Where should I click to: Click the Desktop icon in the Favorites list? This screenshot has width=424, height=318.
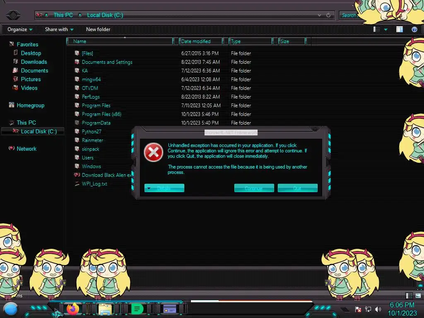pos(16,53)
